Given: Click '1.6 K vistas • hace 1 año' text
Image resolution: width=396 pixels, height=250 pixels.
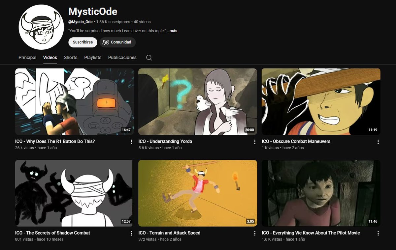Looking at the screenshot, I should [283, 239].
